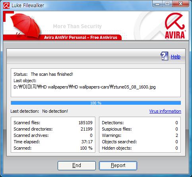This screenshot has height=177, width=192.
Task: Open the Help link
Action: point(176,57)
